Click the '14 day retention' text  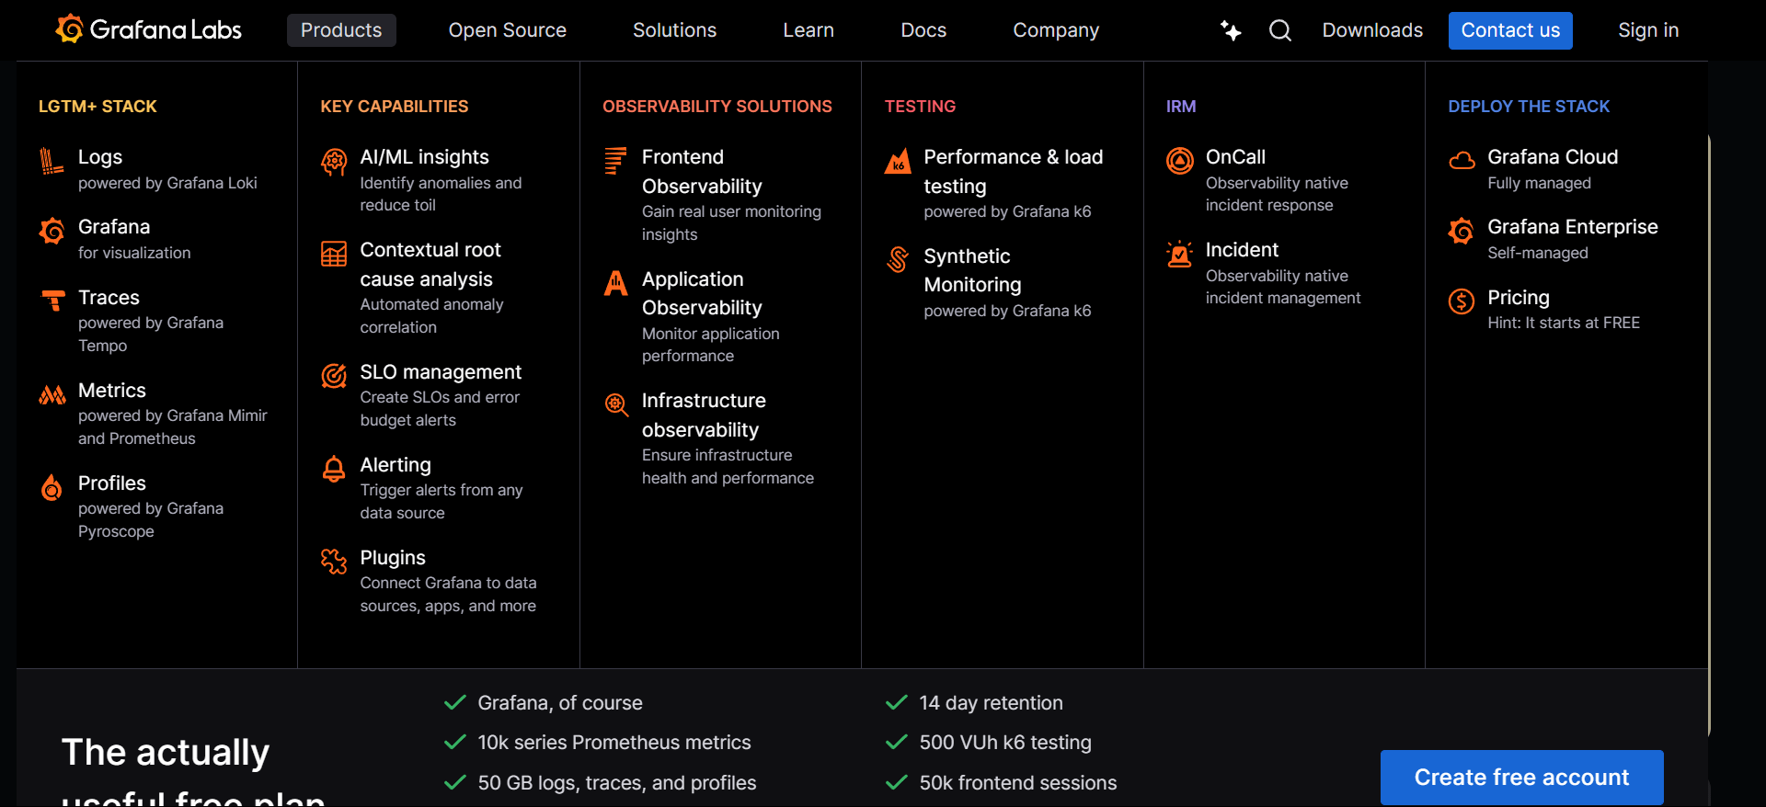[x=991, y=703]
